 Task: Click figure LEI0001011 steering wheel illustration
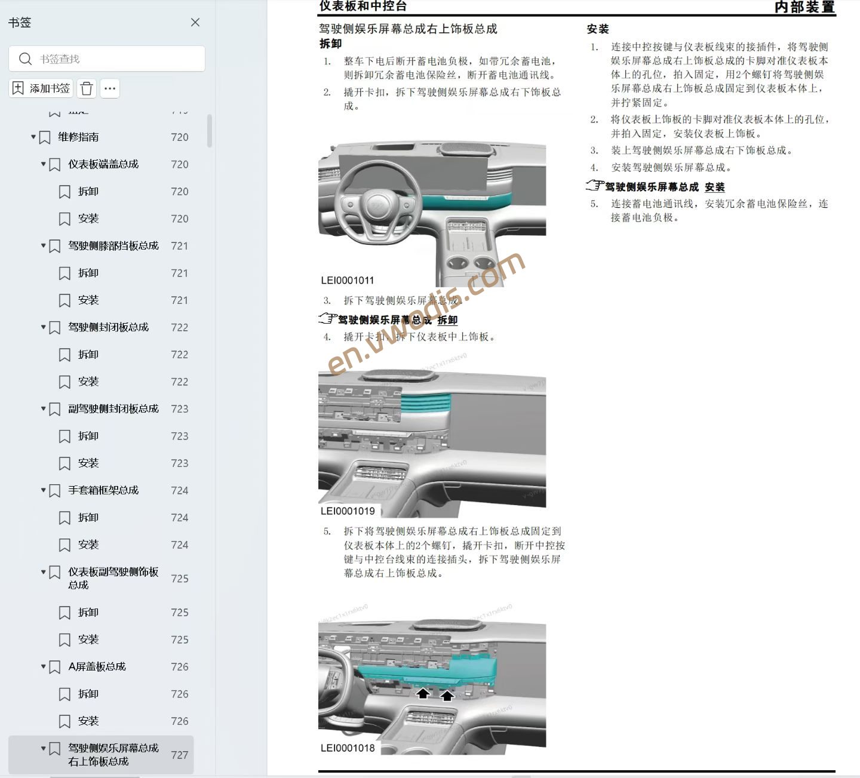[x=432, y=214]
